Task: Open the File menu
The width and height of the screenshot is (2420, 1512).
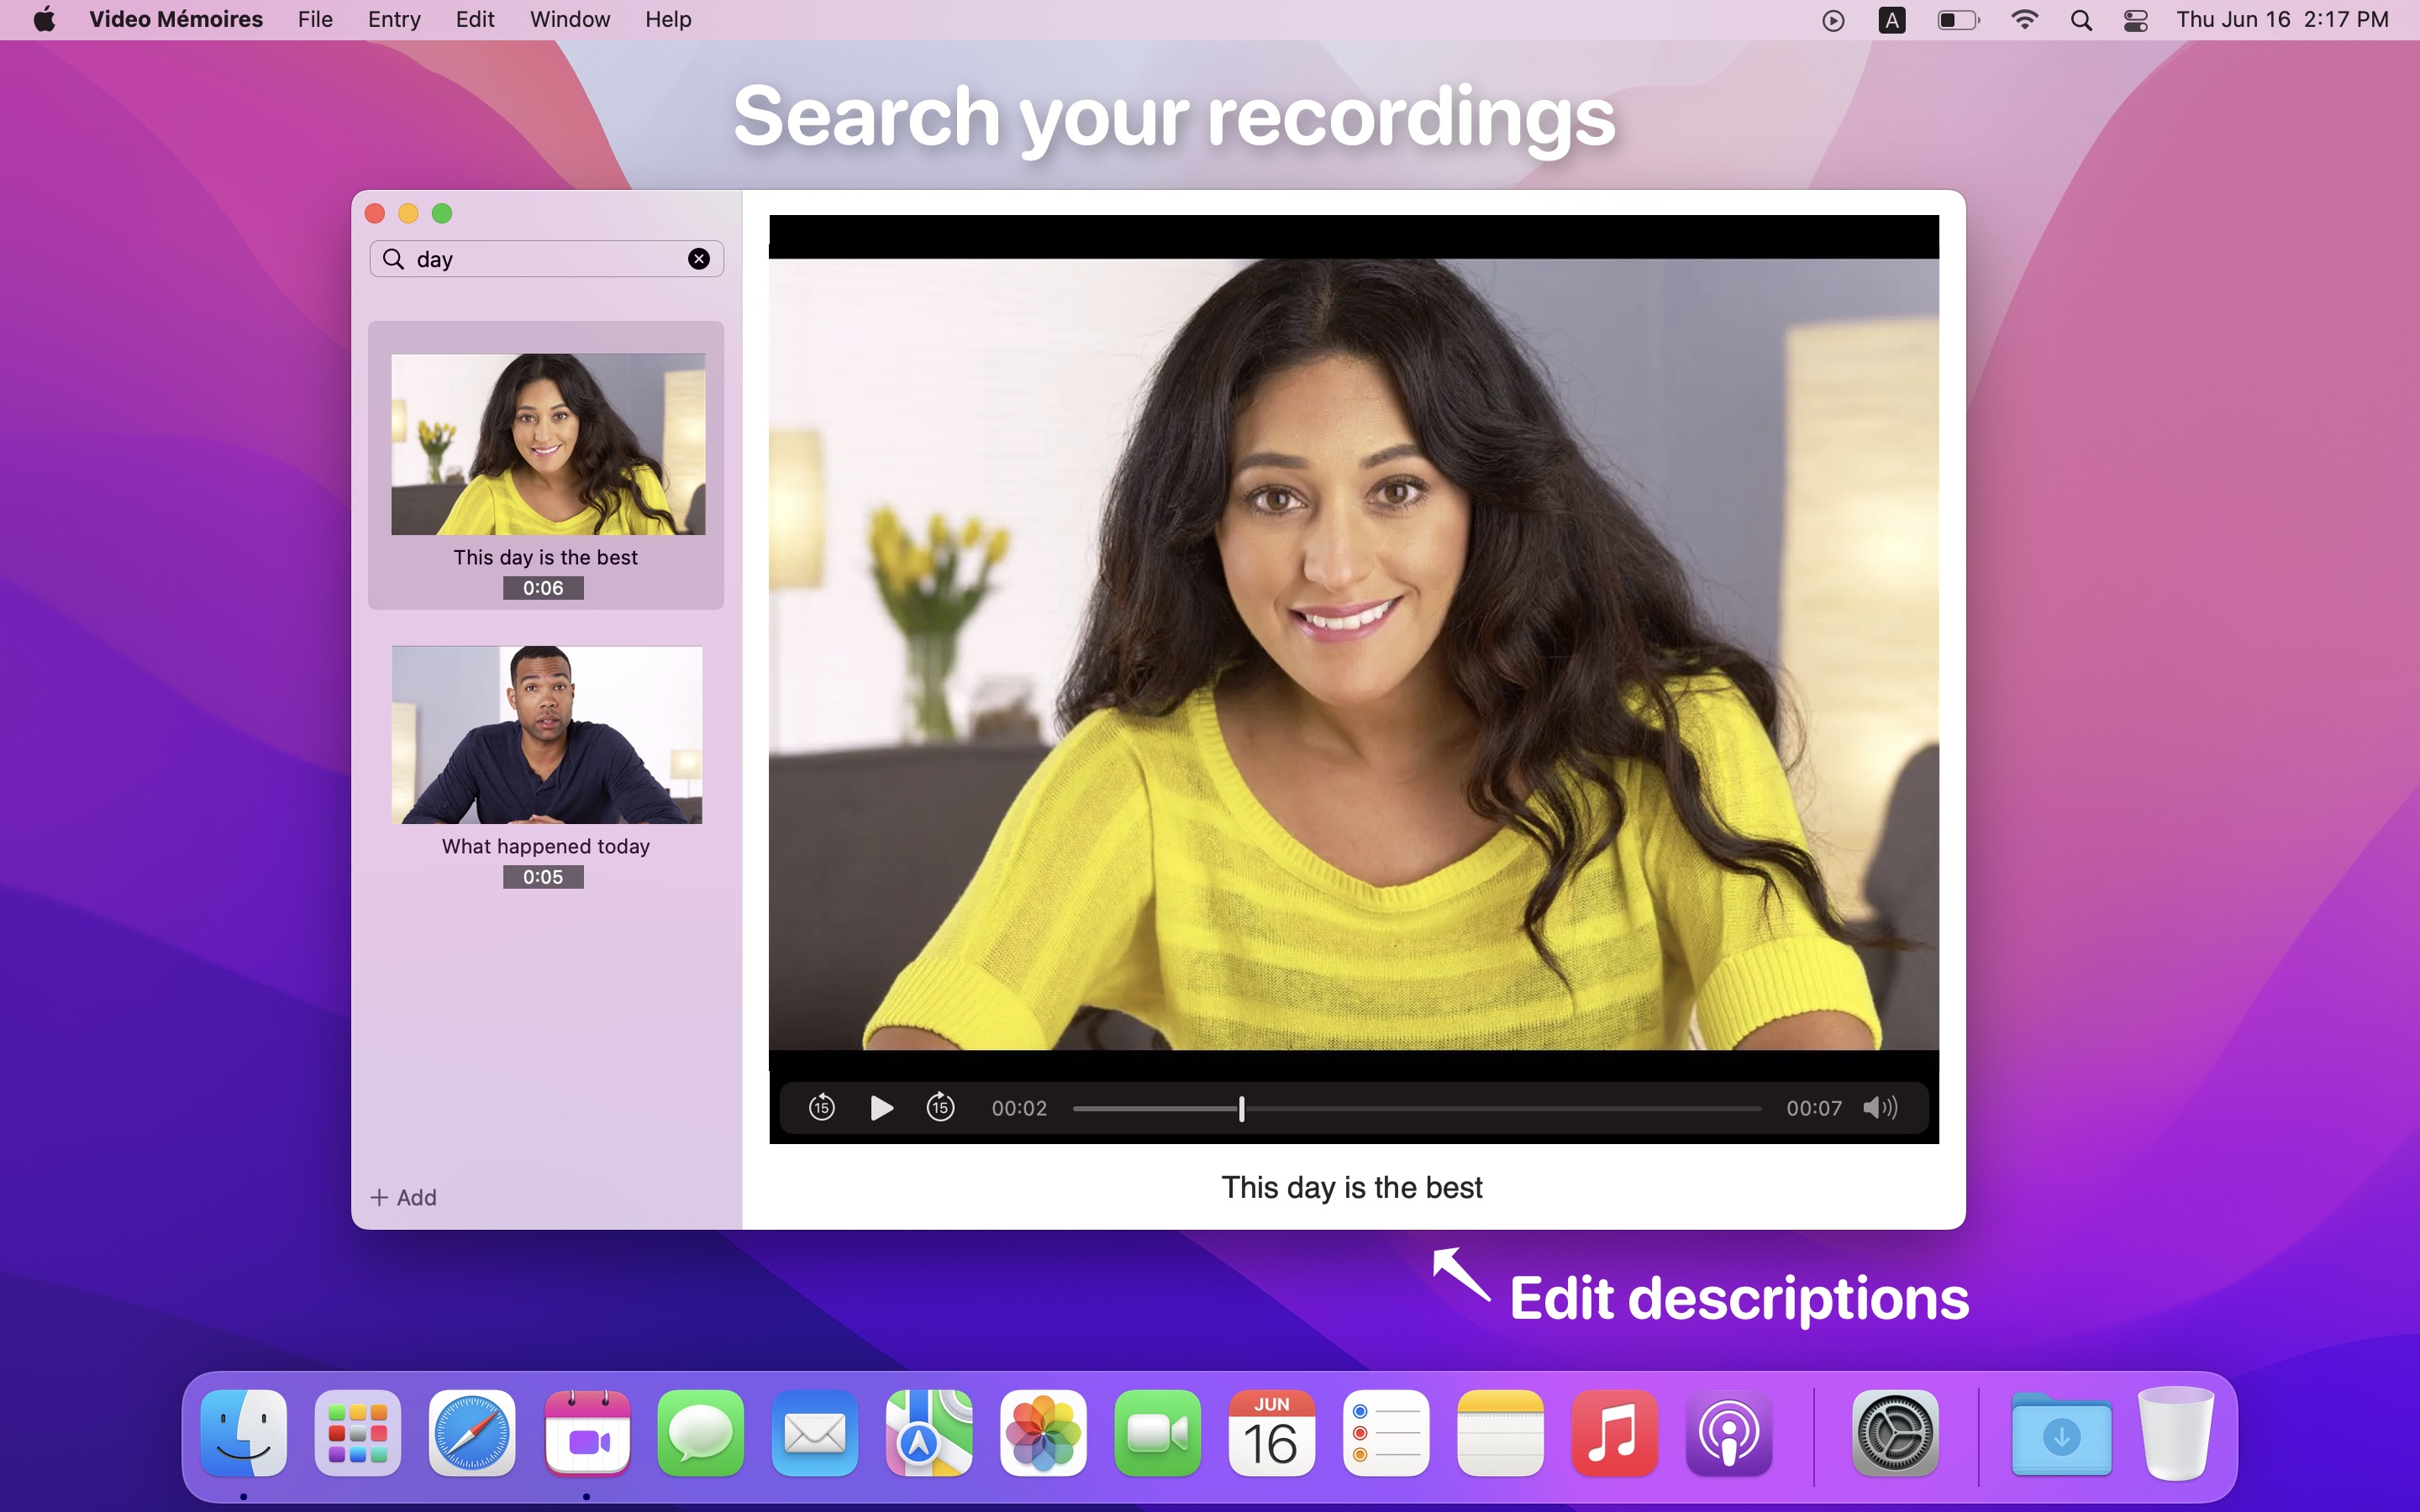Action: 315,19
